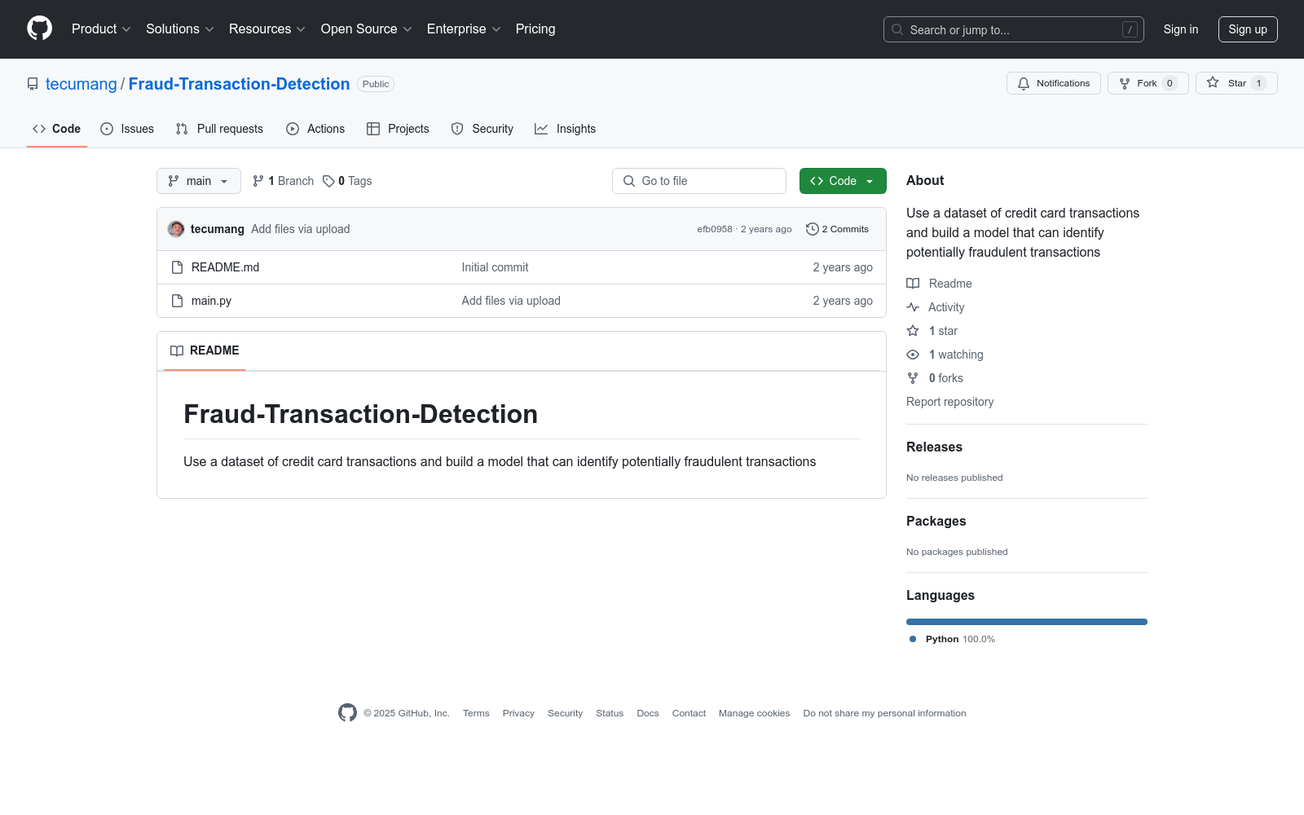This screenshot has width=1304, height=815.
Task: Expand the Open Source menu
Action: pyautogui.click(x=367, y=29)
